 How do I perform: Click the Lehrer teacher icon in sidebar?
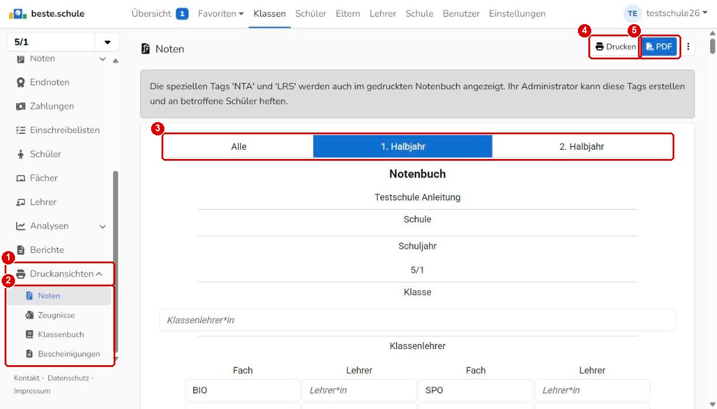[21, 202]
